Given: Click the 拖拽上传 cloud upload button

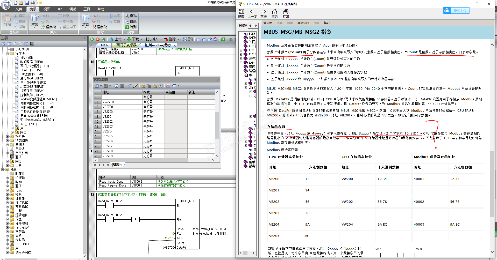Looking at the screenshot, I should coord(456,10).
